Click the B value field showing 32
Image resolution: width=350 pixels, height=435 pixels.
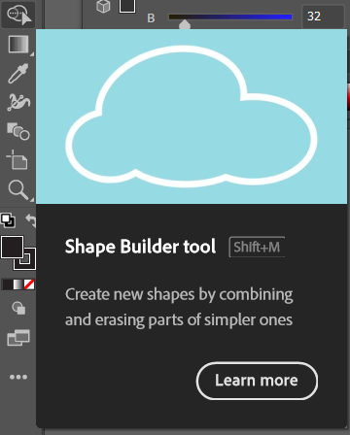[323, 17]
